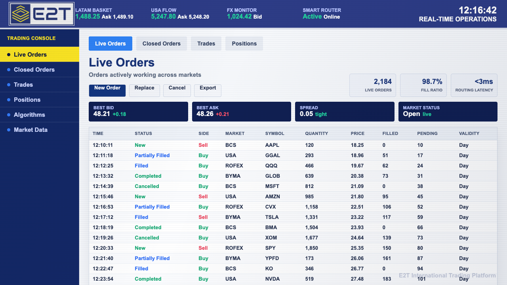Click the Sell side in the AMZN row
The width and height of the screenshot is (507, 285).
point(203,197)
